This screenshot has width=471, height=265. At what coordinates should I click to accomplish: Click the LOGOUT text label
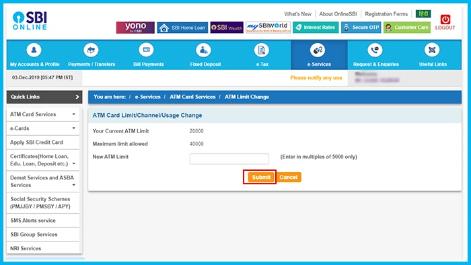445,28
